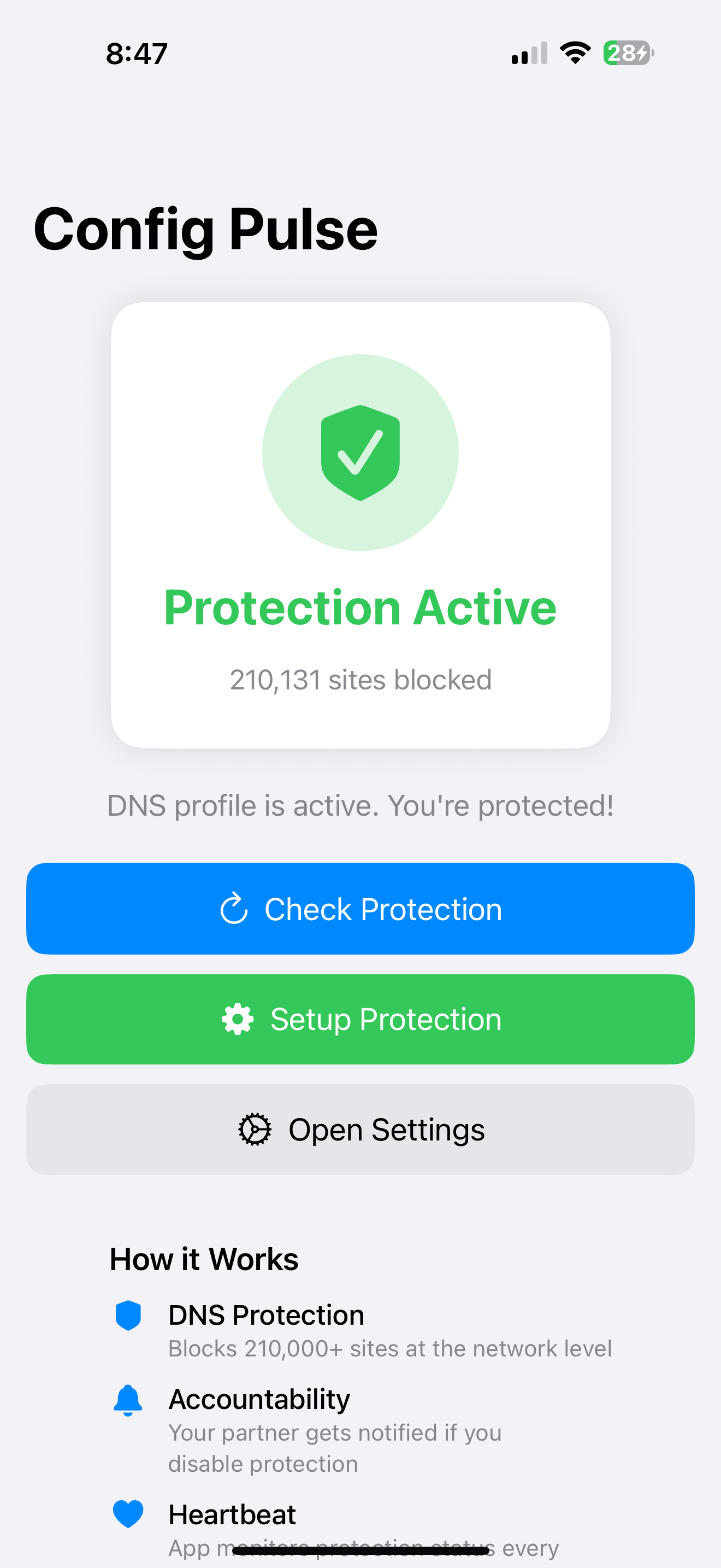
Task: Tap the Config Pulse title
Action: click(205, 229)
